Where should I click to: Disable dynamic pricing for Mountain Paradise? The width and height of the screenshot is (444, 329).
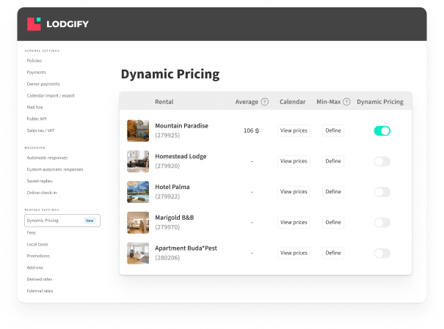click(382, 131)
